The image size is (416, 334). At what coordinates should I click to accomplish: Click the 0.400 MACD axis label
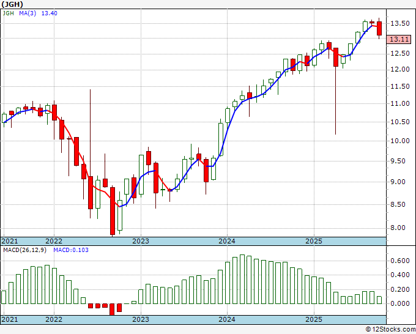tap(400, 275)
